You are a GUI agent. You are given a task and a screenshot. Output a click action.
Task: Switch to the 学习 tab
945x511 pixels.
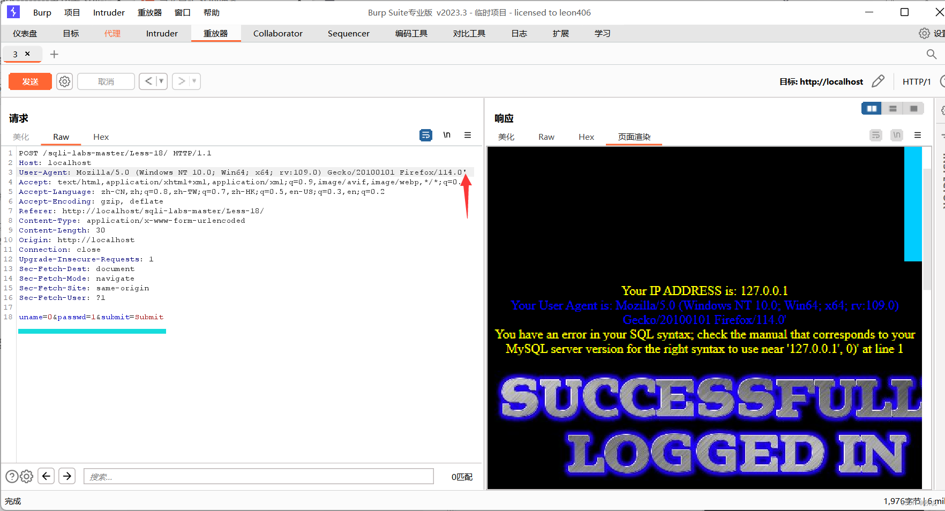point(603,33)
